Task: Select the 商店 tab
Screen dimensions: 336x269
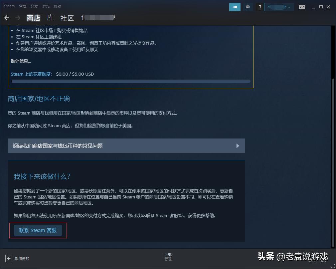Action: tap(33, 18)
